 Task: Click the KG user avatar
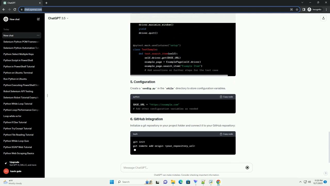(6, 171)
